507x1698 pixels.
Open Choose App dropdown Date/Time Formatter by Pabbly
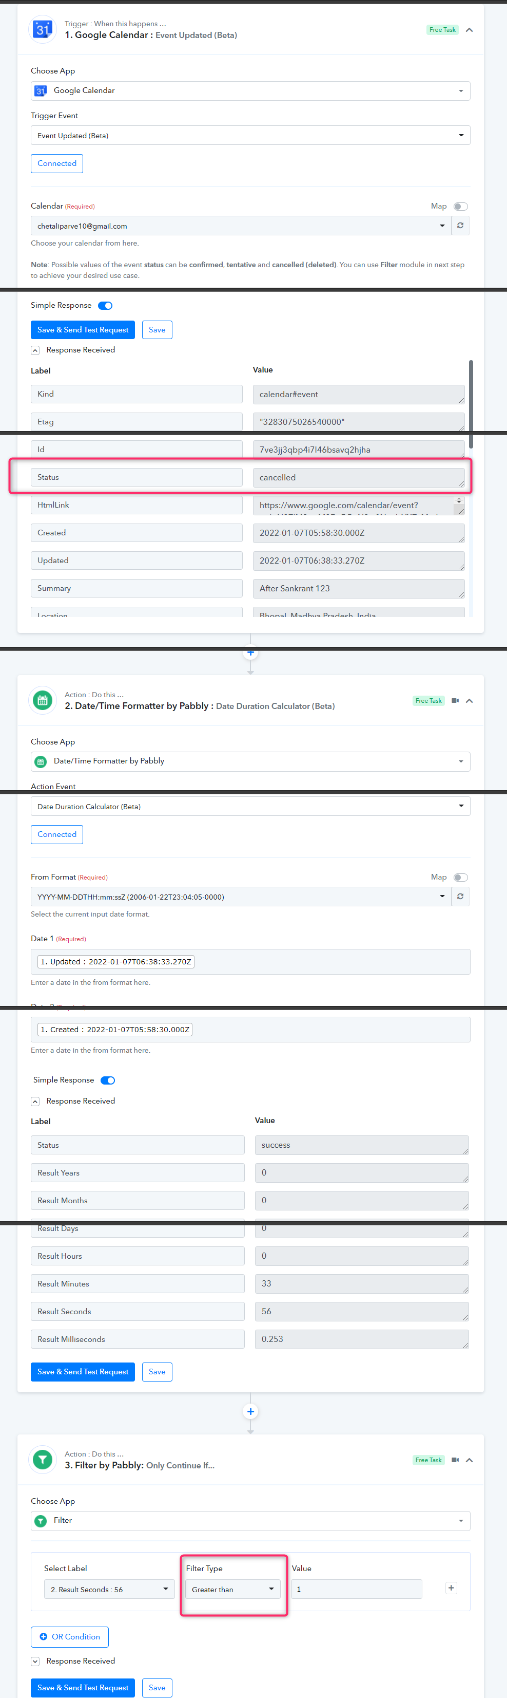click(250, 761)
